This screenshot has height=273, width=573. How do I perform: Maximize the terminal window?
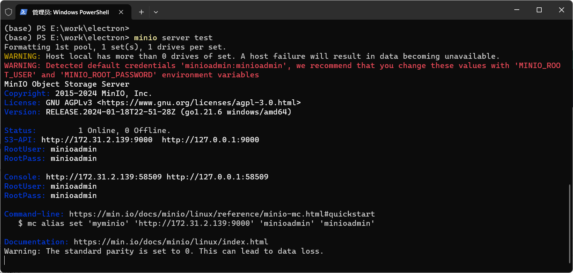point(539,10)
